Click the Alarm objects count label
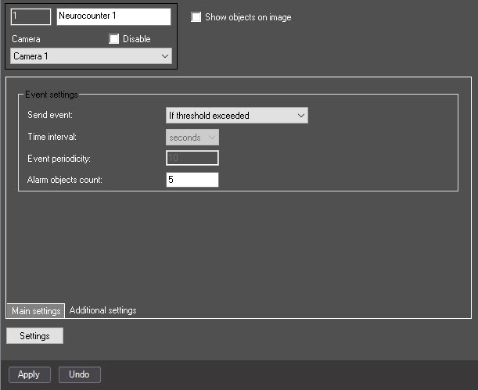 pyautogui.click(x=64, y=181)
